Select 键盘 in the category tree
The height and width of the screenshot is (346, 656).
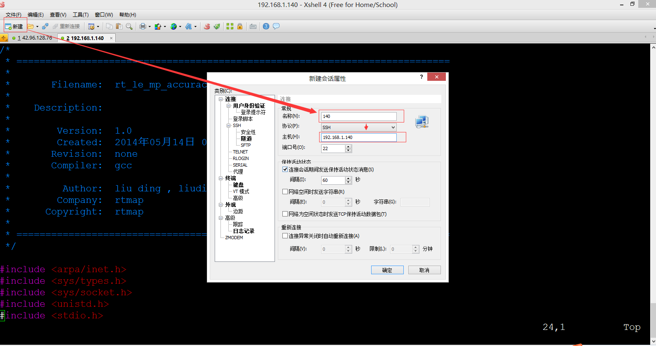pyautogui.click(x=238, y=185)
